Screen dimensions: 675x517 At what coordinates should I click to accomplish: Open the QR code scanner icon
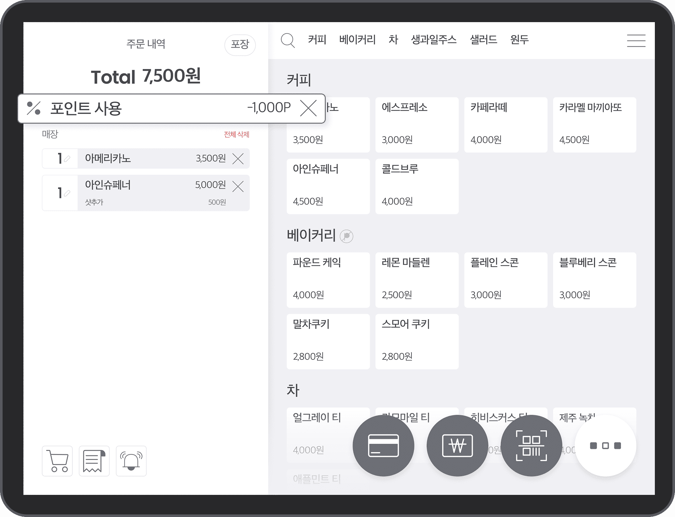click(531, 446)
